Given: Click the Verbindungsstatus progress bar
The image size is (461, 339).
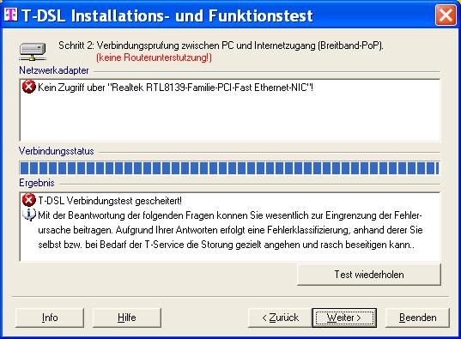Looking at the screenshot, I should coord(229,168).
